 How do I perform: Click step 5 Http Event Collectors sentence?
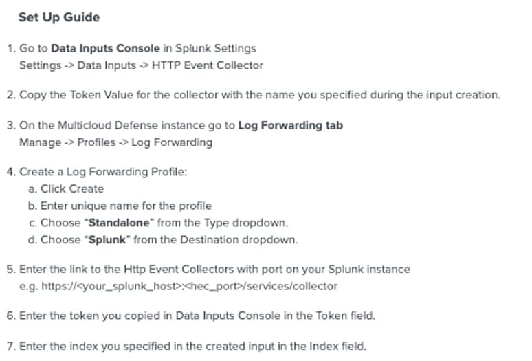pos(214,270)
